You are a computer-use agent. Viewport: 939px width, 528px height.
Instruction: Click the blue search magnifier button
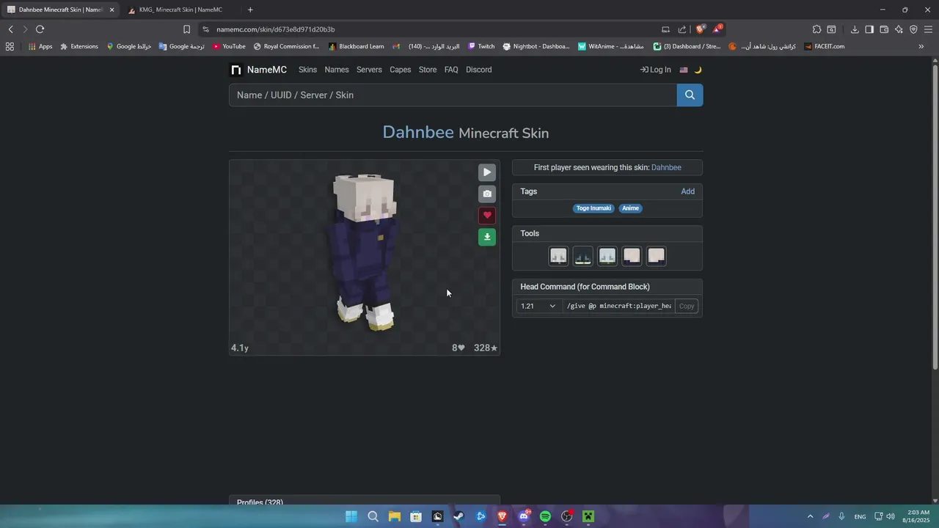[690, 95]
